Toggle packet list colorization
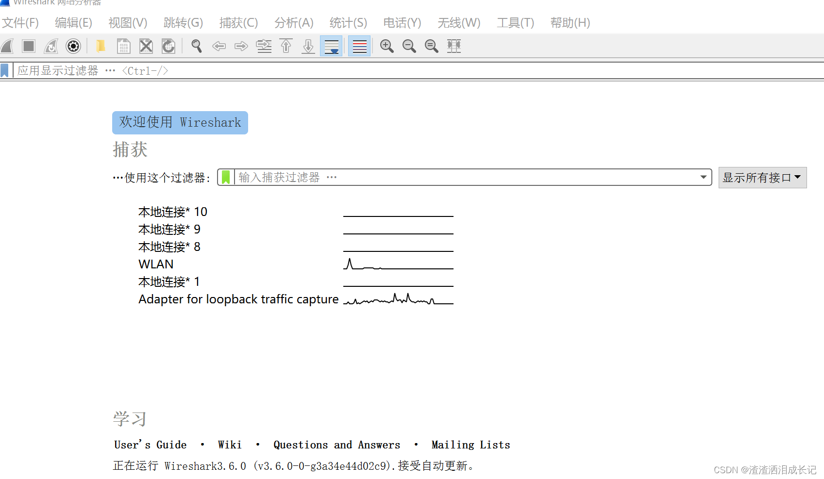Viewport: 824px width, 479px height. pyautogui.click(x=359, y=46)
